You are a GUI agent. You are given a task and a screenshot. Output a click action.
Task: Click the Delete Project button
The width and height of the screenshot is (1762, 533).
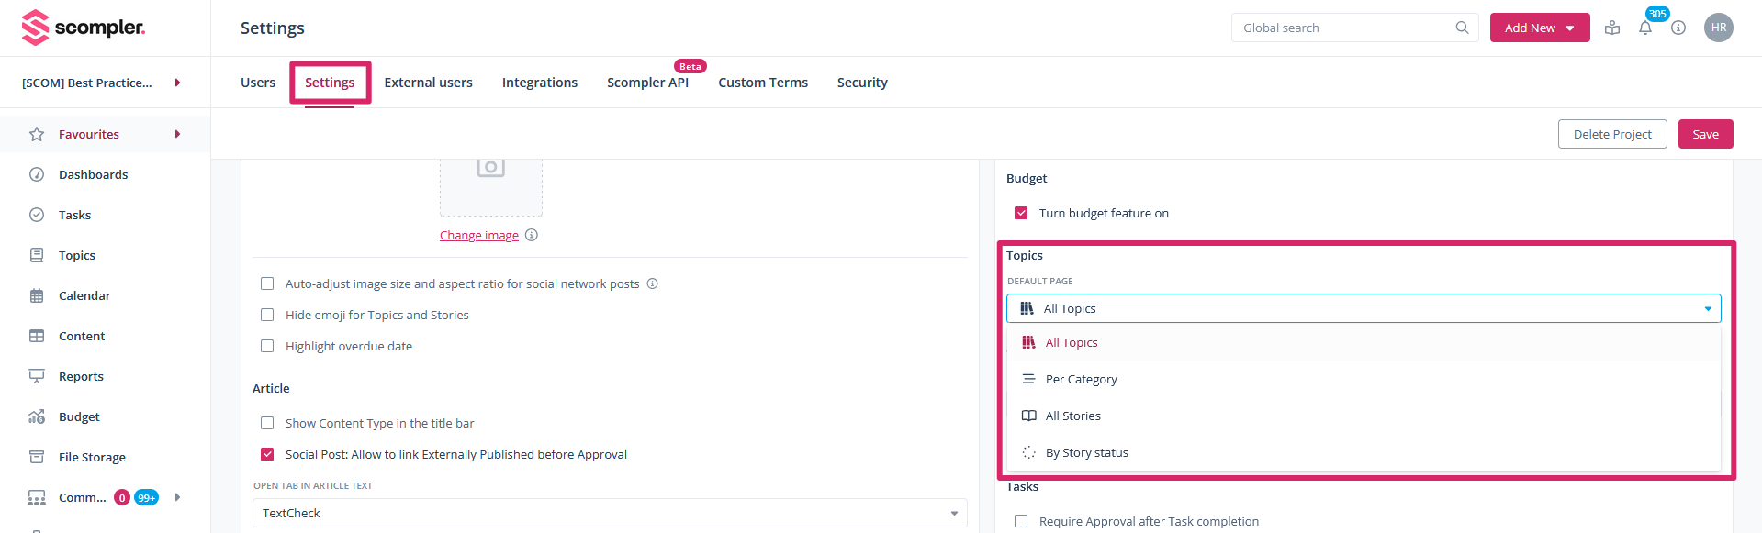[x=1611, y=134]
